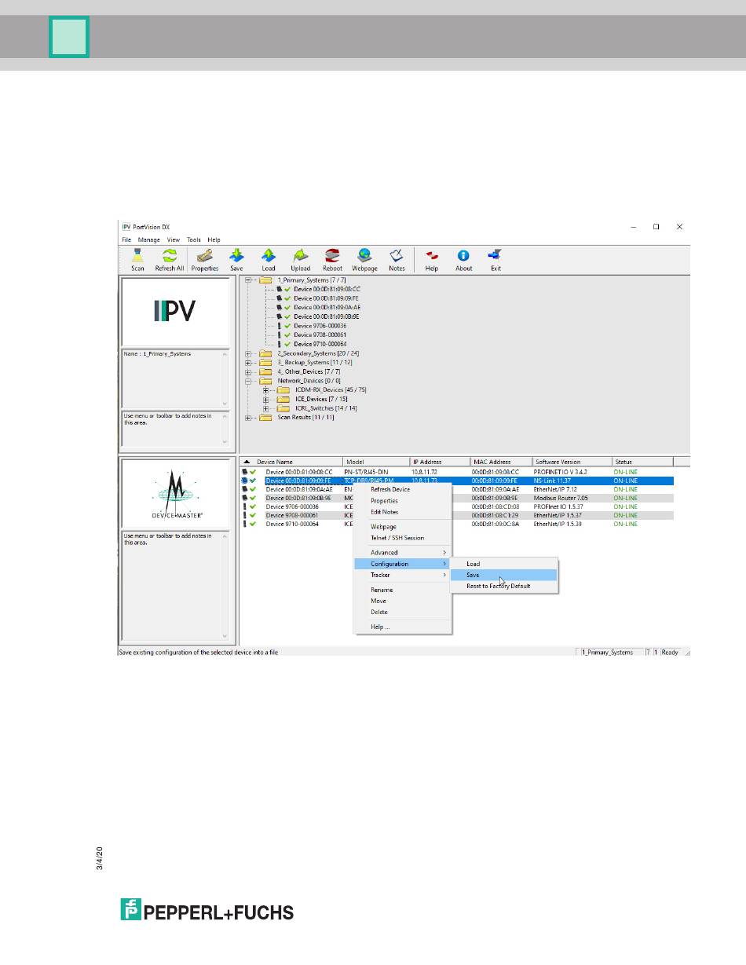Expand the 3_Backup_Systems tree node
The height and width of the screenshot is (965, 746).
(x=248, y=363)
